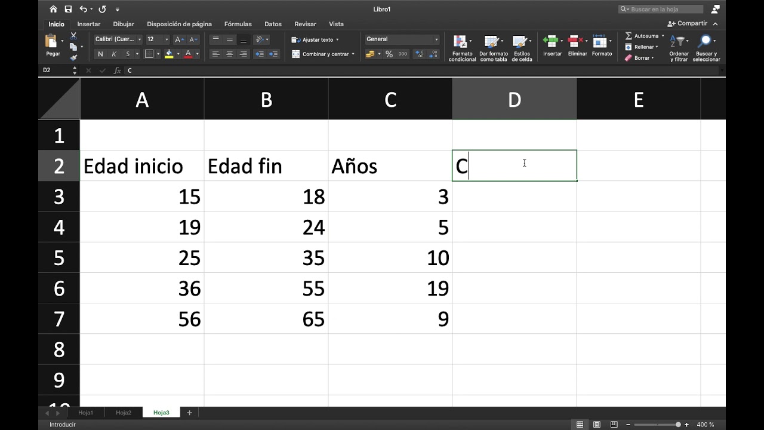Toggle italic K formatting

114,54
